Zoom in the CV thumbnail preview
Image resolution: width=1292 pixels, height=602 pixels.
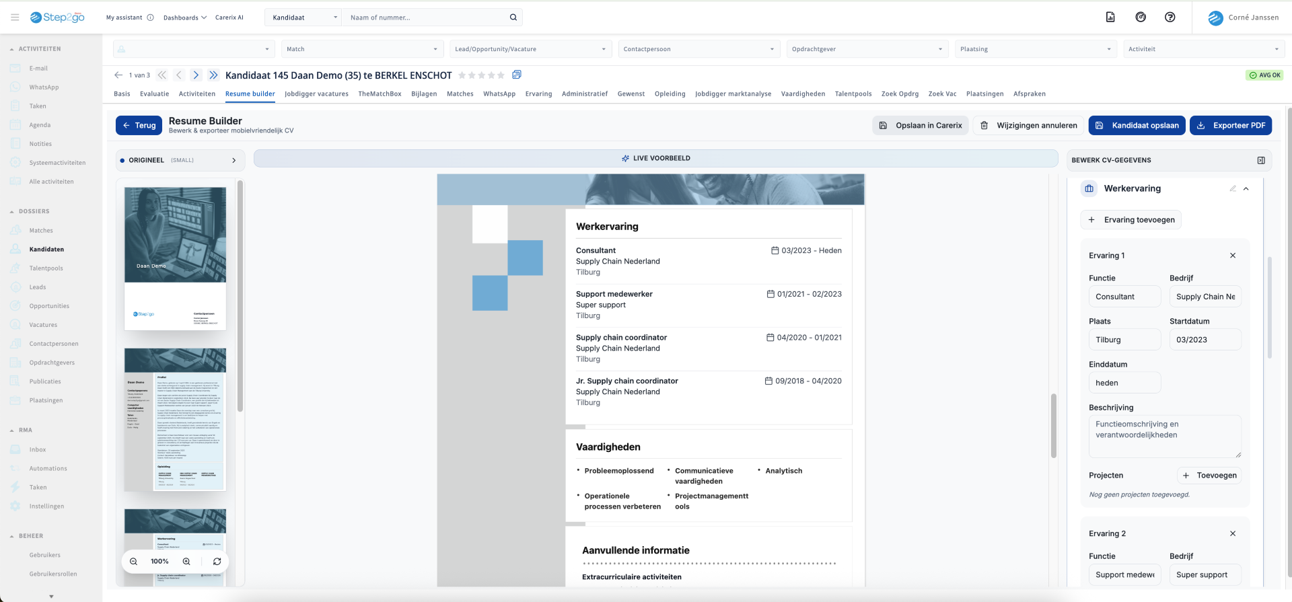[186, 562]
